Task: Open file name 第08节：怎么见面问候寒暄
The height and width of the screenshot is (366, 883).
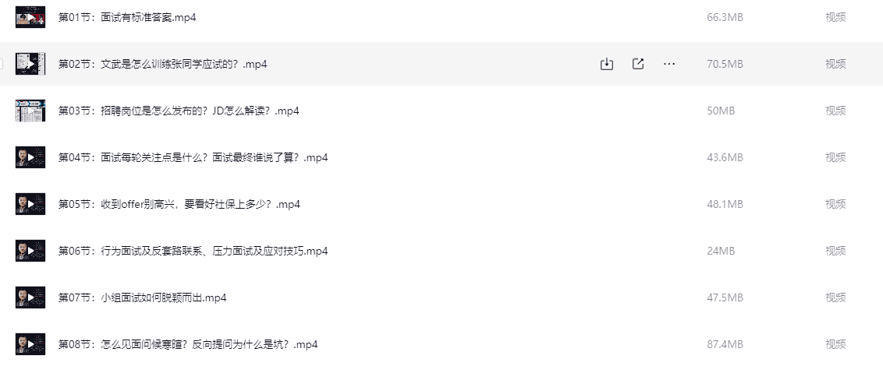Action: pyautogui.click(x=188, y=344)
